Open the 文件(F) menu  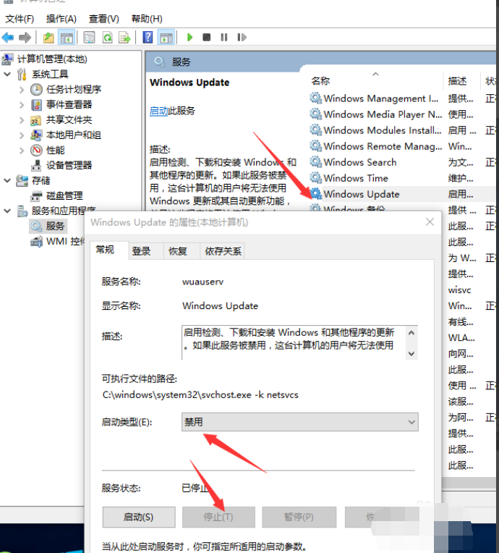20,19
